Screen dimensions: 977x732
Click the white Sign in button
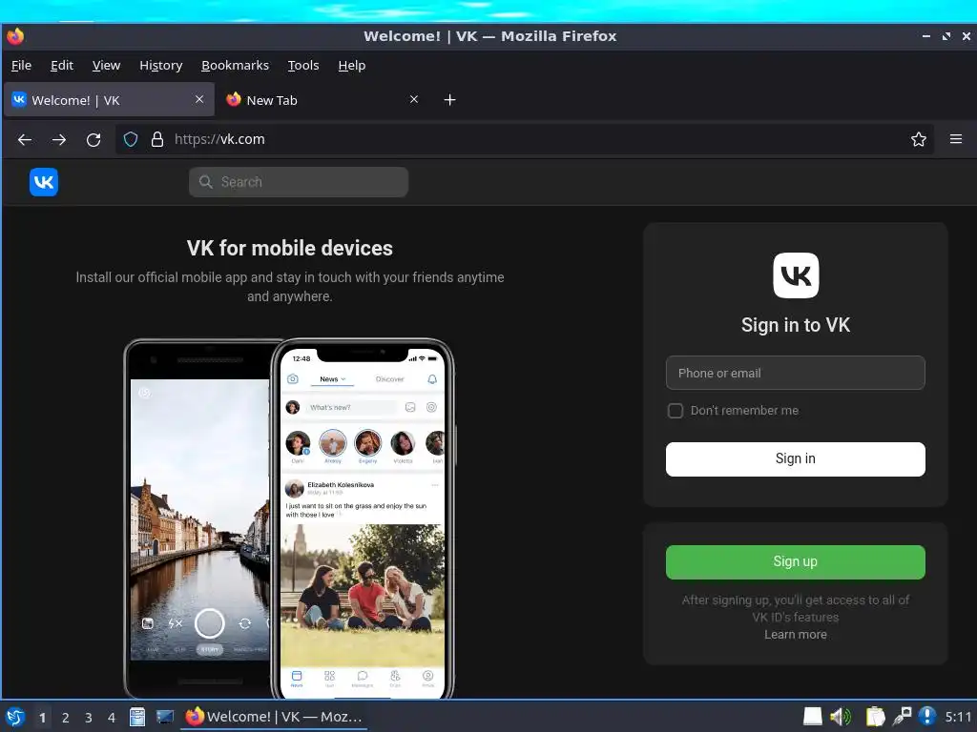[795, 459]
